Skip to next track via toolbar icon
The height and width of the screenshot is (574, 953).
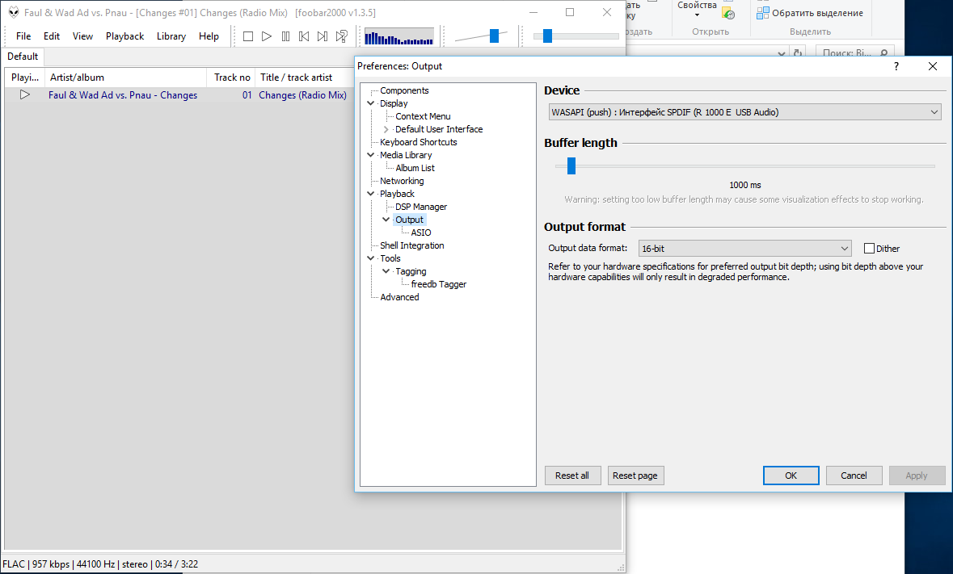tap(323, 36)
